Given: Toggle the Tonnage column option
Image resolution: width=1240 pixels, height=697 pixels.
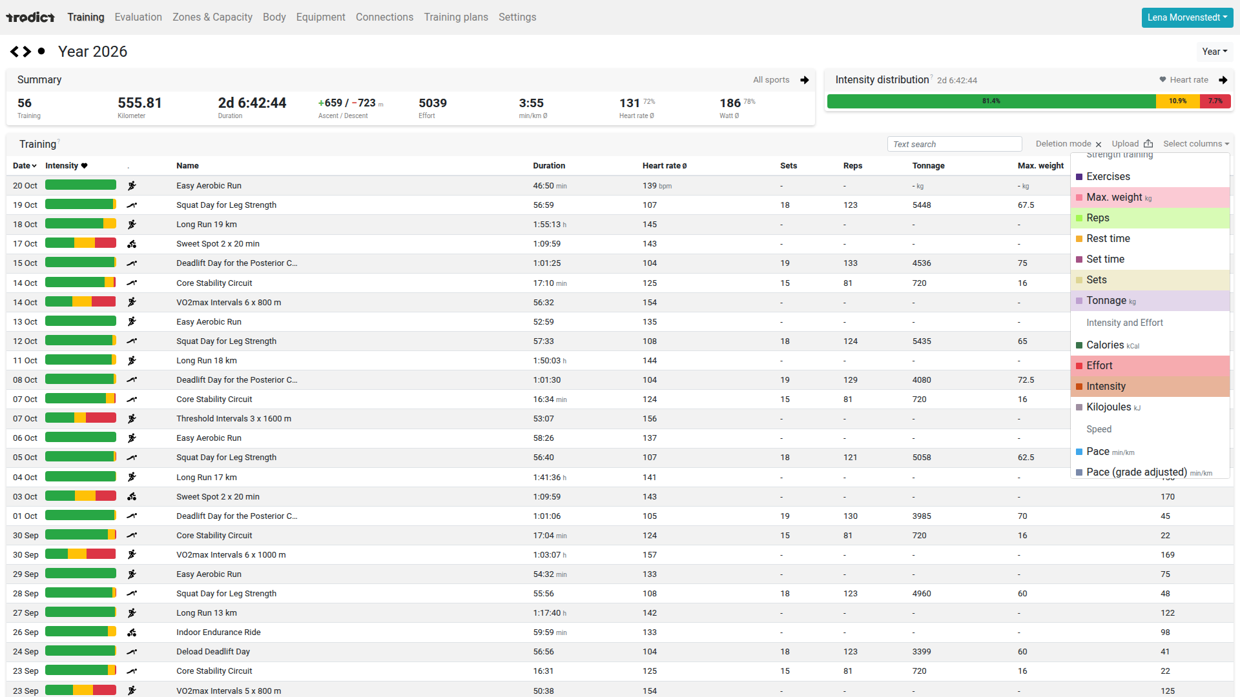Looking at the screenshot, I should pyautogui.click(x=1150, y=301).
